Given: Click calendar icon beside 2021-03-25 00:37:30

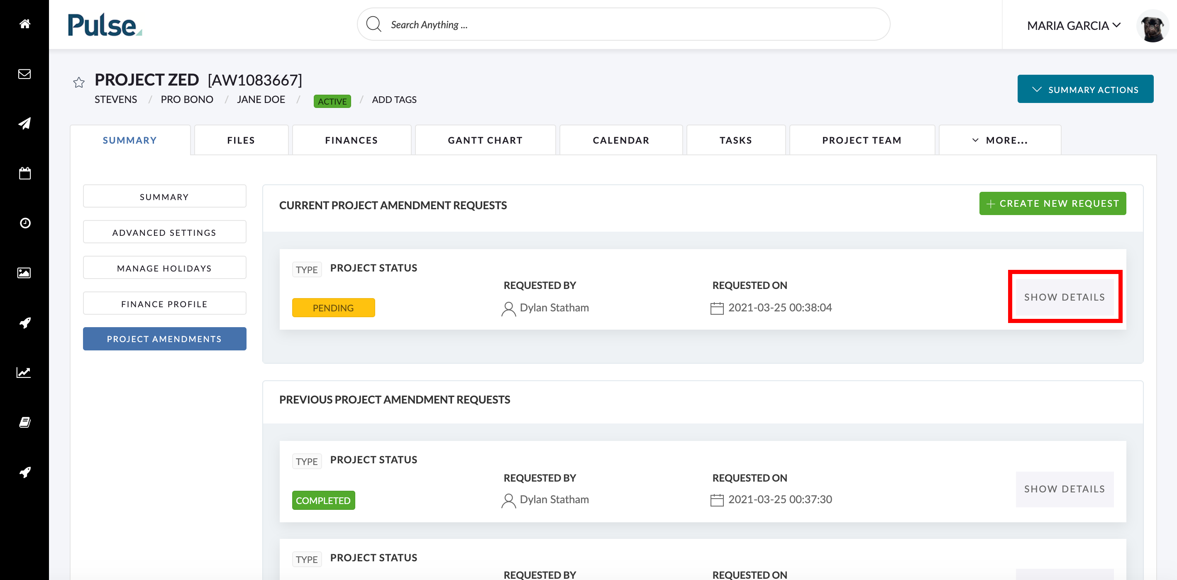Looking at the screenshot, I should [x=717, y=500].
